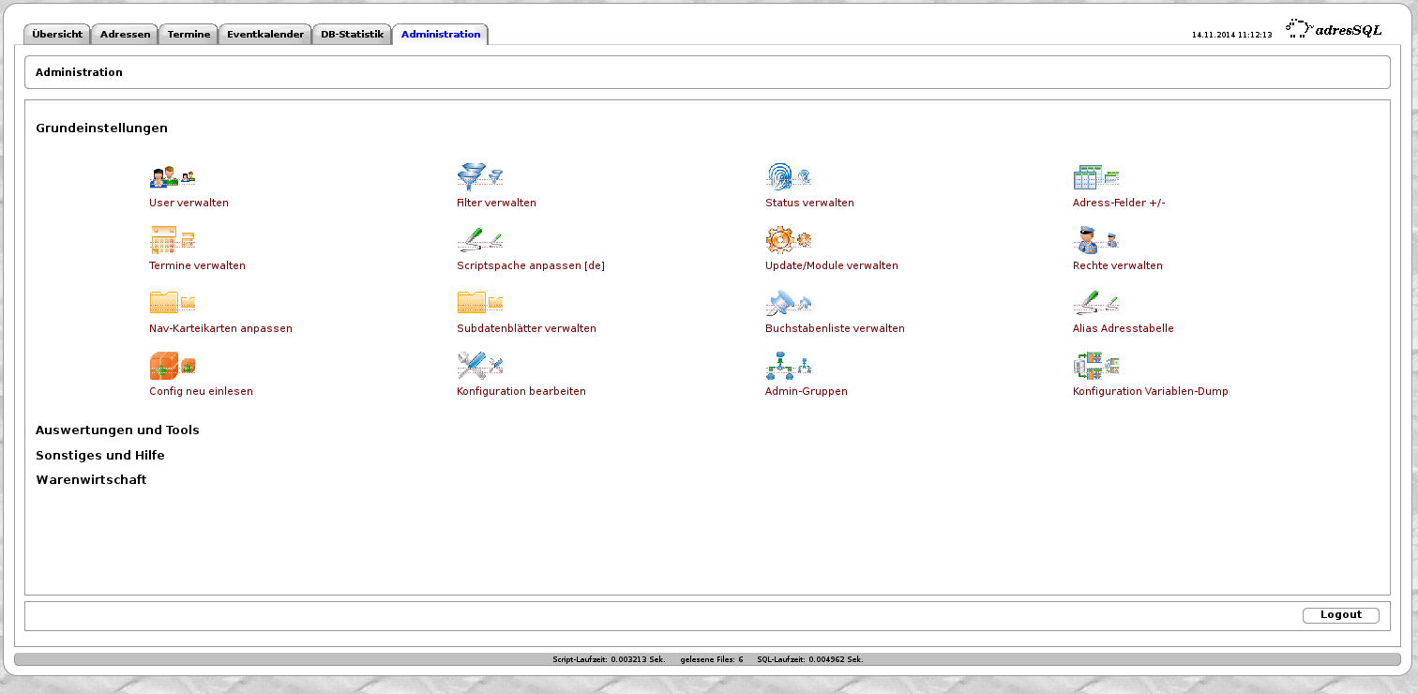Select the Status verwalten fingerprint icon

(788, 176)
